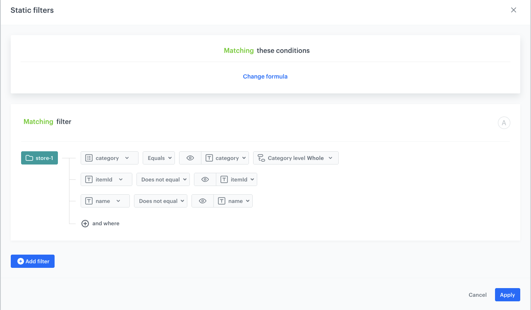531x310 pixels.
Task: Open the Equals operator dropdown
Action: [x=159, y=158]
